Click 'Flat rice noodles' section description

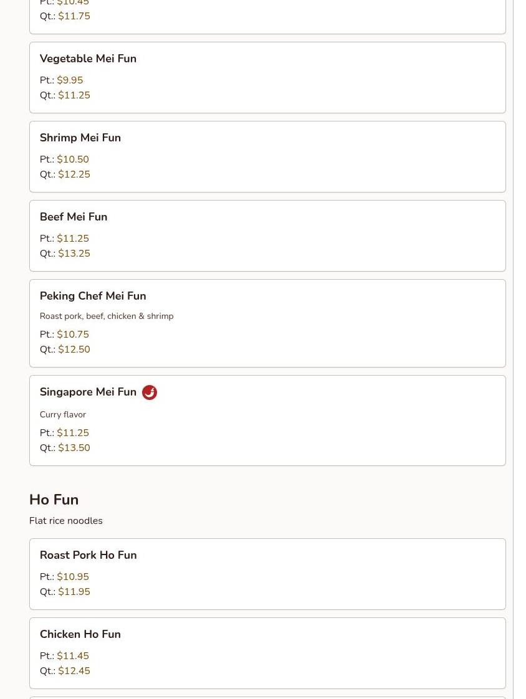[65, 521]
